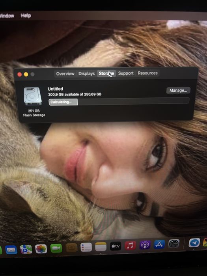
Task: Click the 'Untitled' disk name
Action: click(55, 89)
